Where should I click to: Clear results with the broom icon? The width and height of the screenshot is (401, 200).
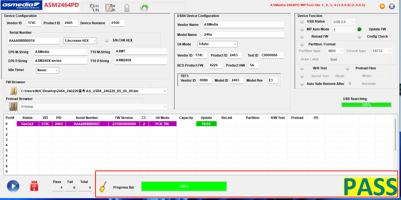[103, 187]
